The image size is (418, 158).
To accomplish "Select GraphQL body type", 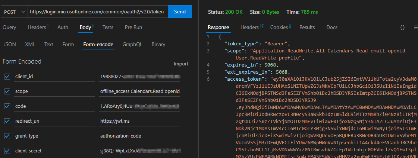I will pos(132,44).
